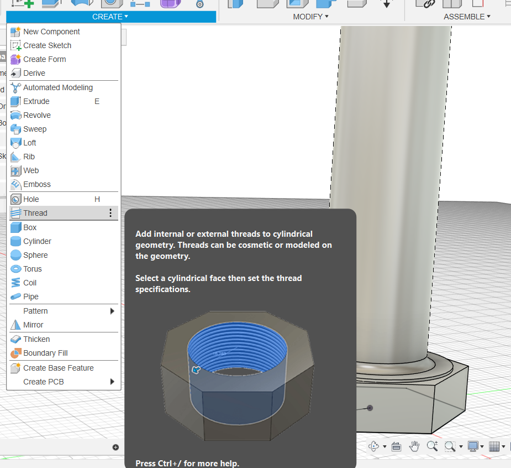
Task: Select the Coil tool icon
Action: tap(15, 283)
